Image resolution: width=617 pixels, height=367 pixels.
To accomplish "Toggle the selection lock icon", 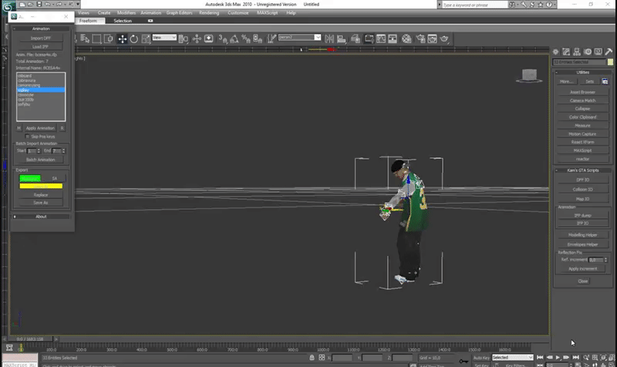I will click(312, 358).
